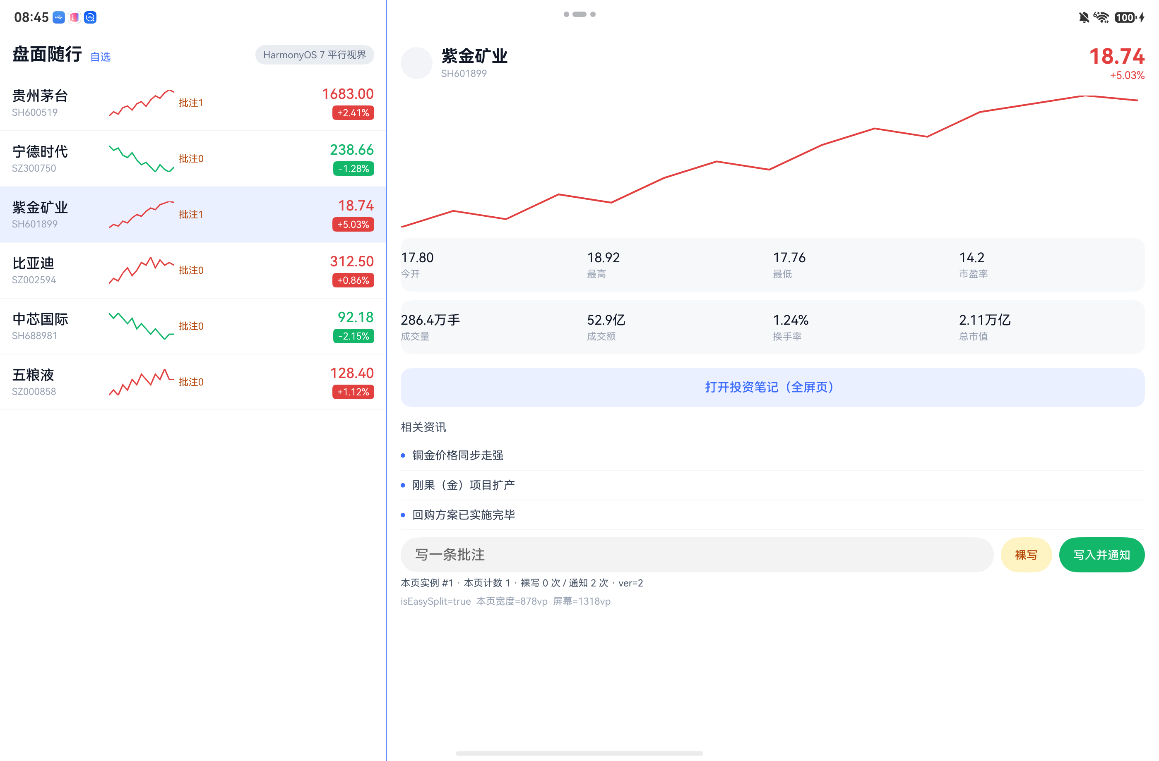This screenshot has width=1159, height=761.
Task: Click the 成交额 value 52.9亿
Action: (606, 320)
